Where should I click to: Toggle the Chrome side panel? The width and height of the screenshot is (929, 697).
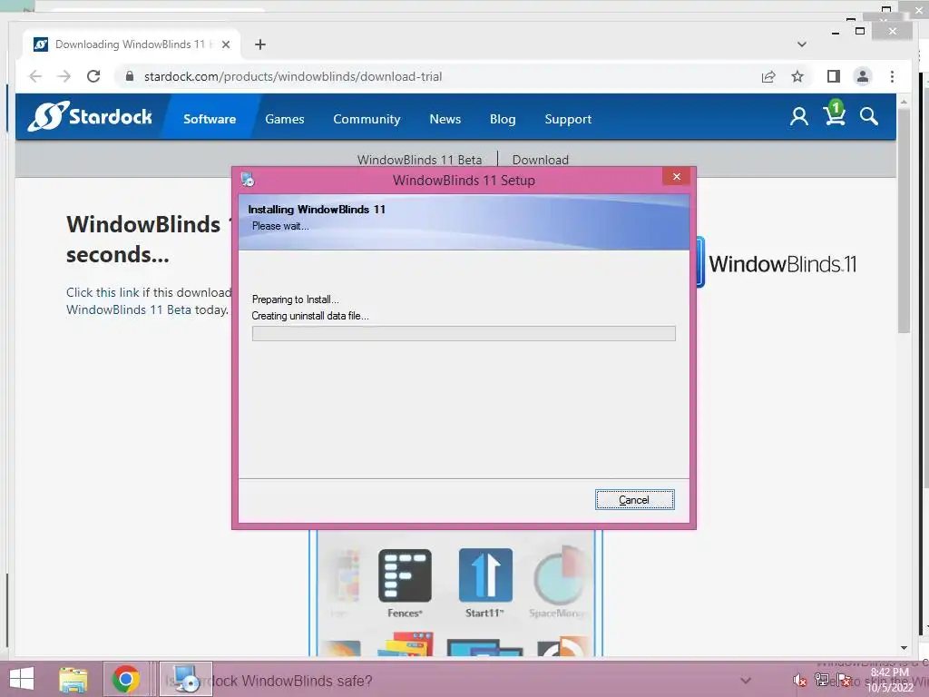coord(834,76)
